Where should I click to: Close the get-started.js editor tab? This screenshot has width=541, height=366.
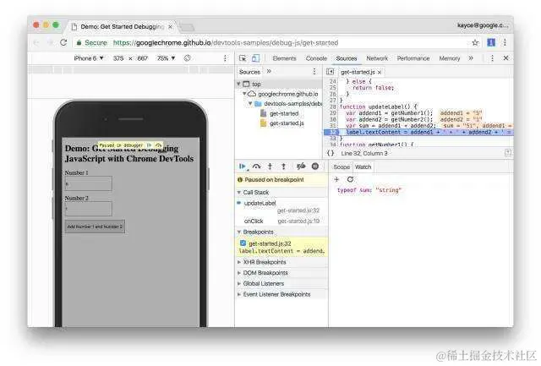[380, 72]
